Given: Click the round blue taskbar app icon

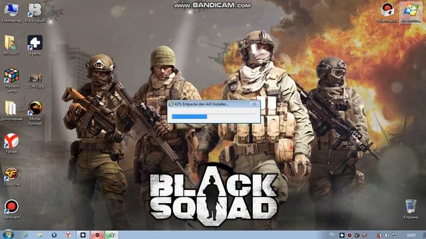Looking at the screenshot, I should click(x=54, y=235).
